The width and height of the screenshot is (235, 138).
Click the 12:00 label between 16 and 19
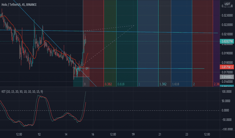(x=113, y=134)
